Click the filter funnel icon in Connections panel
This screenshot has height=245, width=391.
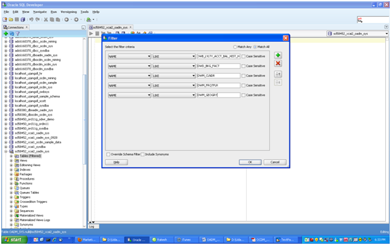tap(17, 34)
